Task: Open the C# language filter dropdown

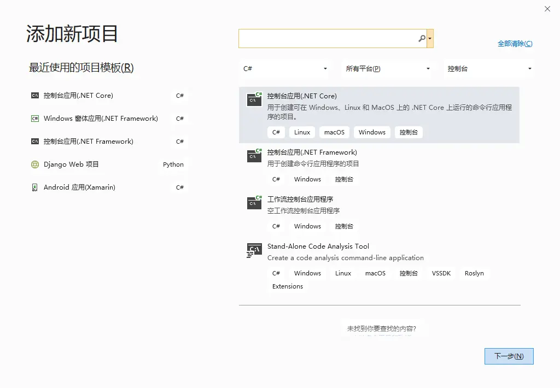Action: pos(285,68)
